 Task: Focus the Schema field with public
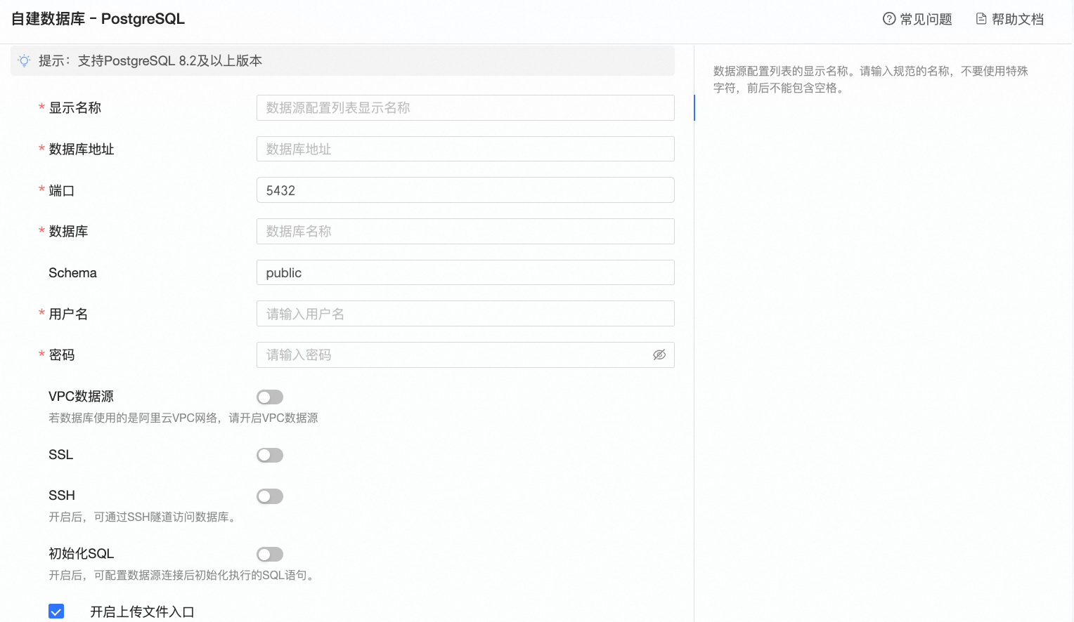click(465, 272)
